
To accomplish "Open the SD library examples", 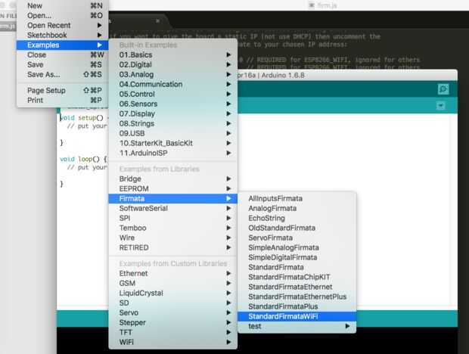I will tap(173, 303).
